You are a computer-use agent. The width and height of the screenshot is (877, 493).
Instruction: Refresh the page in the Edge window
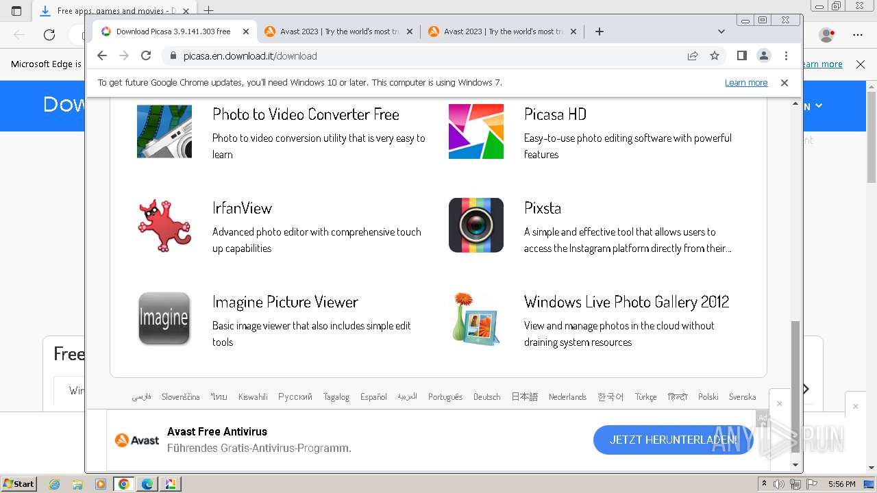(x=49, y=35)
